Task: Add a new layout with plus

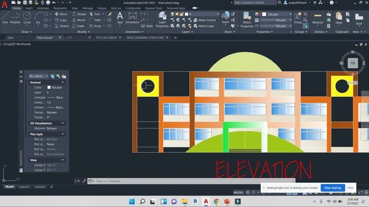Action: point(51,187)
